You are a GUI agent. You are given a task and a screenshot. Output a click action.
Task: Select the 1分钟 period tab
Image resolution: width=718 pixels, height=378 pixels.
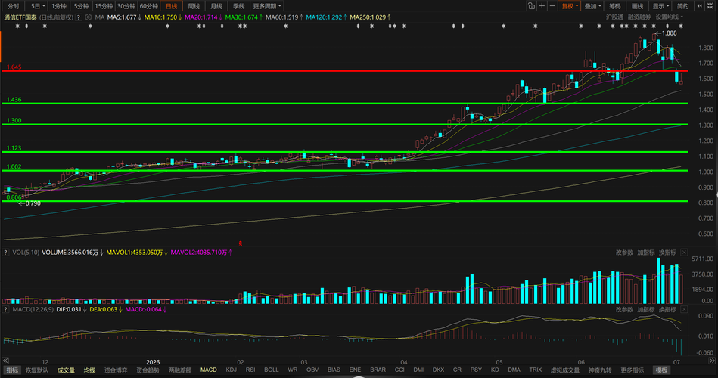click(x=58, y=6)
